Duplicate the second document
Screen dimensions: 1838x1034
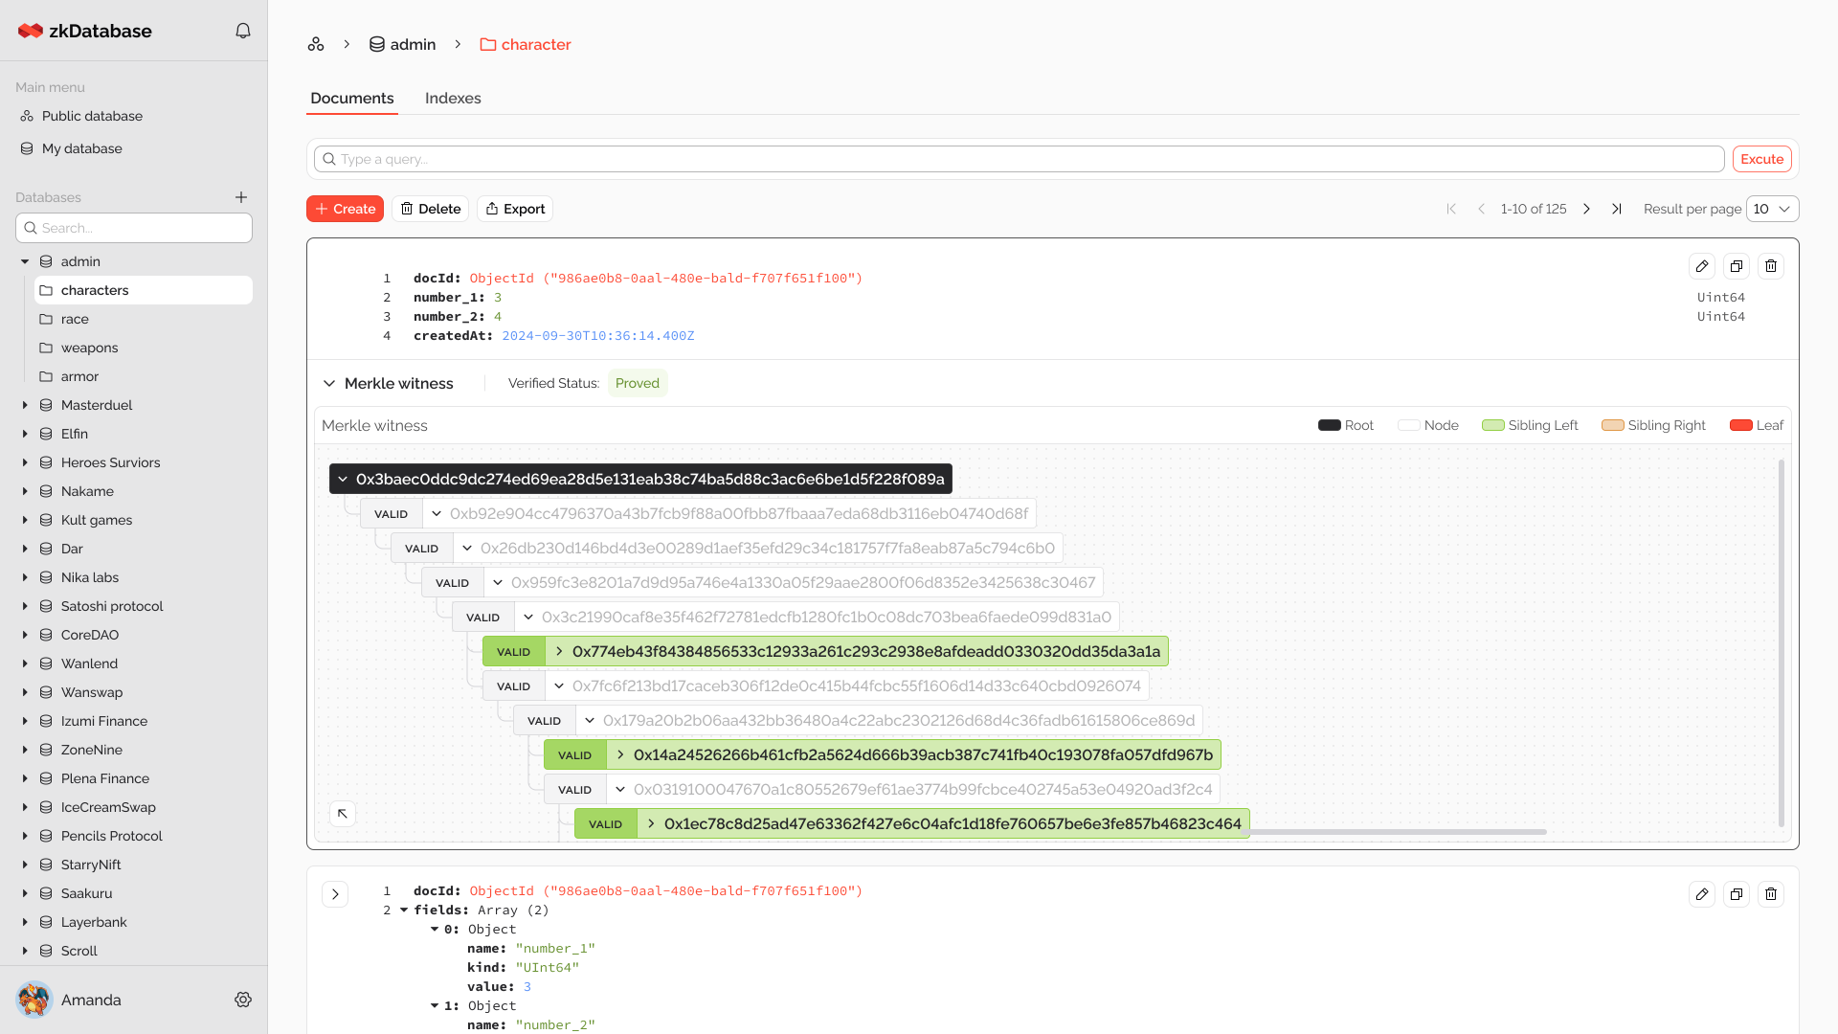coord(1737,894)
